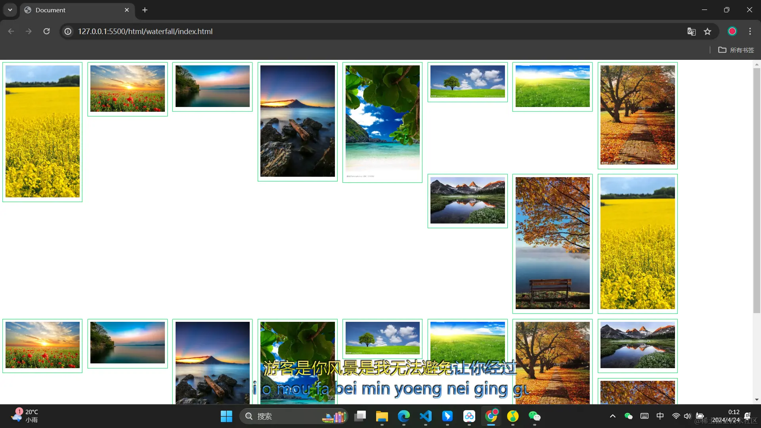Open Google Translate page icon

pos(691,31)
